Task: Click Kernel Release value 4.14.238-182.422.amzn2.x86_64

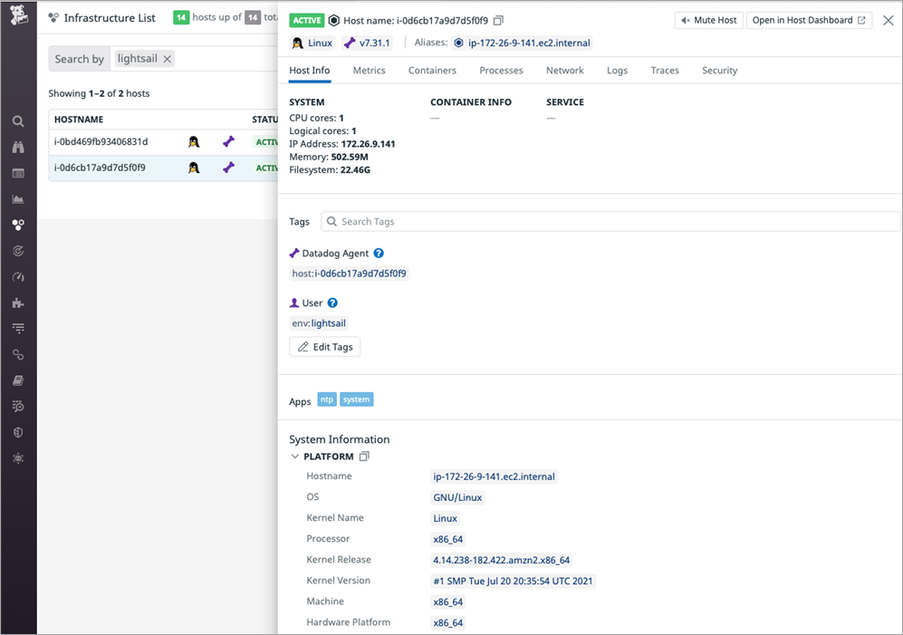Action: (502, 560)
